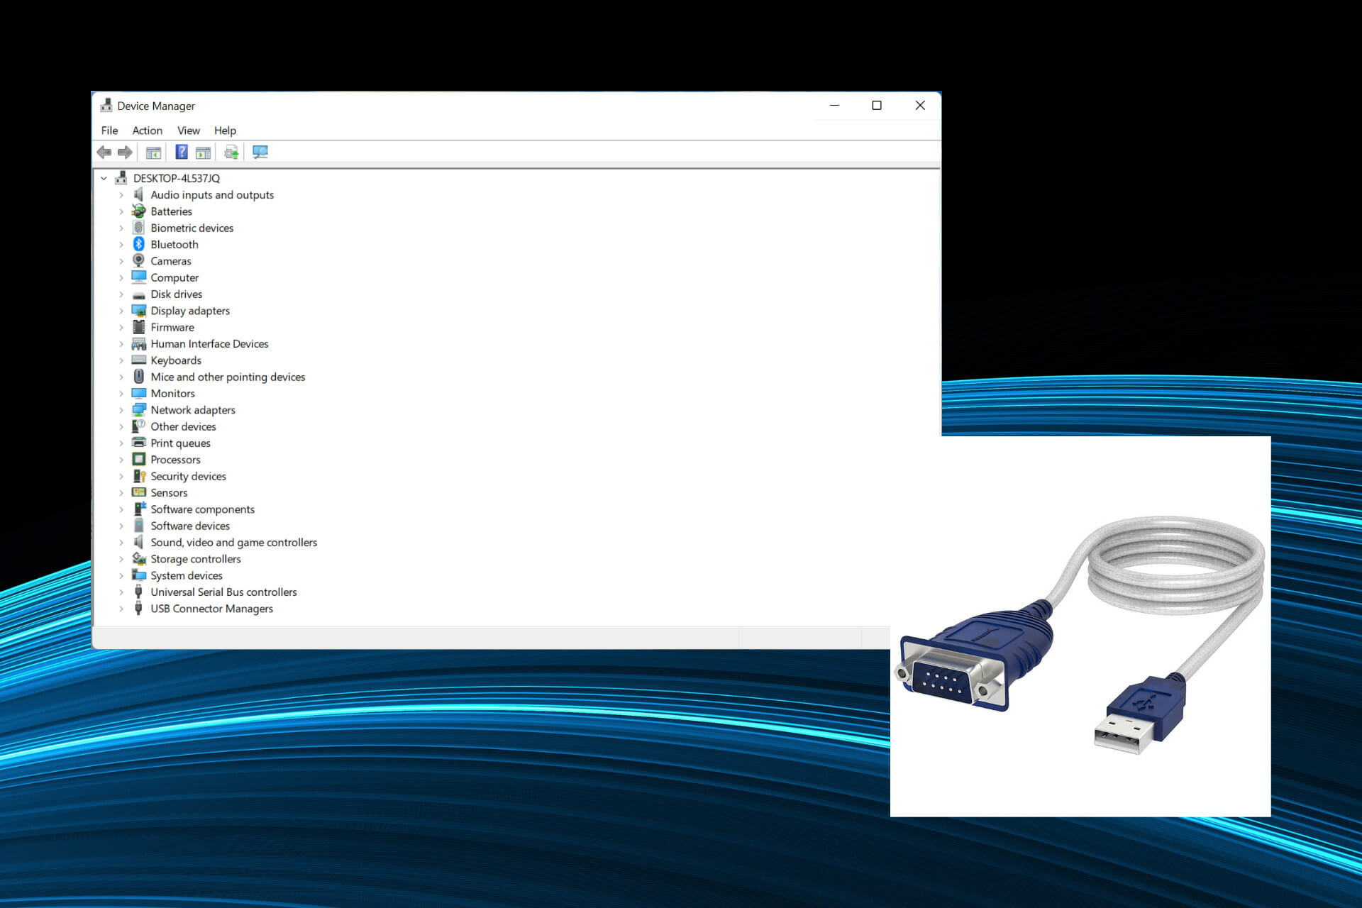This screenshot has height=908, width=1362.
Task: Select the USB Connector Managers label
Action: (211, 608)
